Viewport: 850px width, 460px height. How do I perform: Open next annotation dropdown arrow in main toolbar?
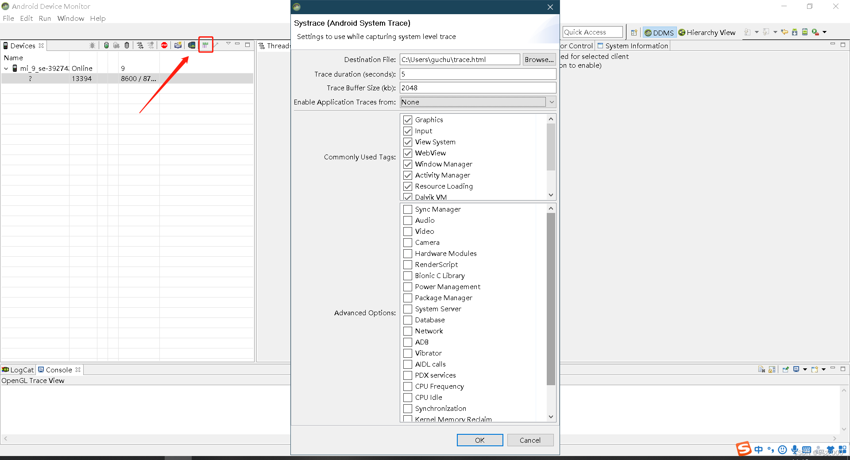(x=757, y=32)
